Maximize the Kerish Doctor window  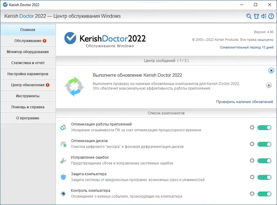(256, 5)
